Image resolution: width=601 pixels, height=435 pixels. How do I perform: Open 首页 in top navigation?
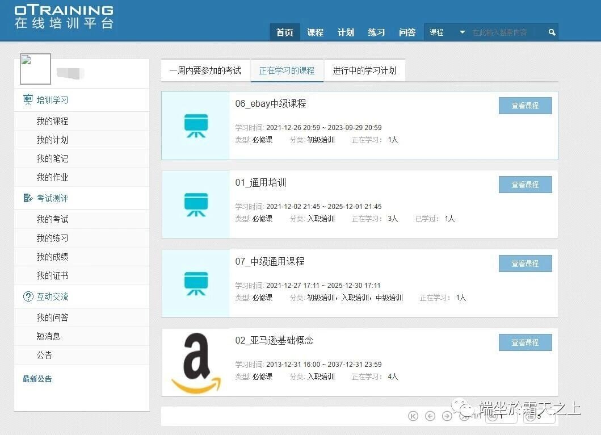click(284, 32)
